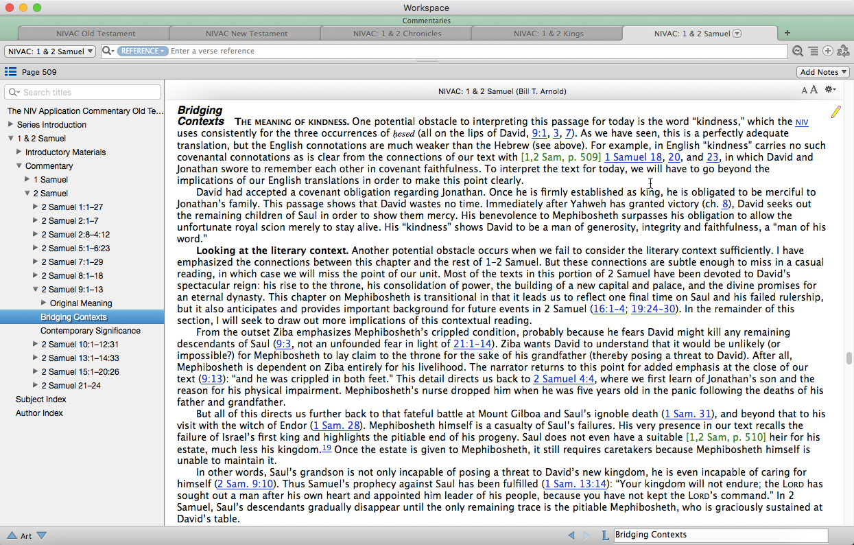This screenshot has height=545, width=854.
Task: Open the gear display settings menu
Action: click(x=831, y=90)
